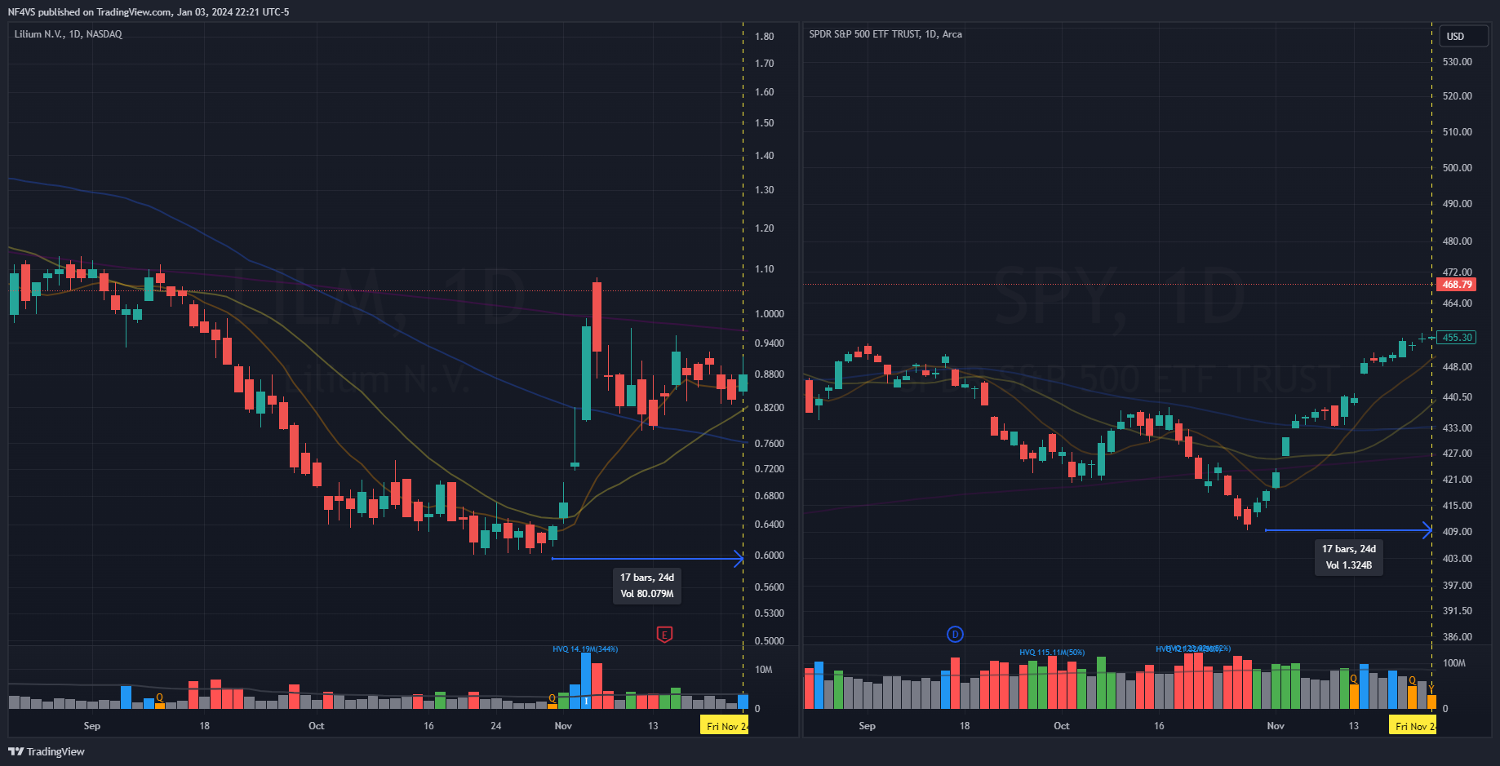The image size is (1500, 766).
Task: Open the USD currency selector
Action: point(1463,36)
